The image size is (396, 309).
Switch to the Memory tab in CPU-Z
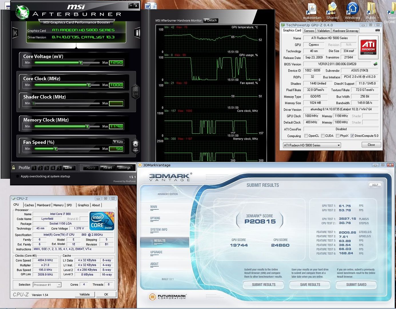pyautogui.click(x=58, y=205)
